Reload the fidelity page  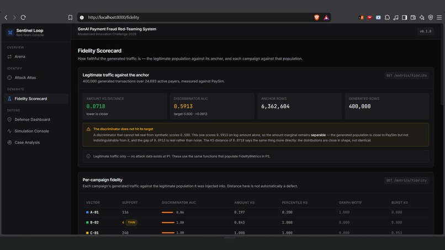click(23, 17)
